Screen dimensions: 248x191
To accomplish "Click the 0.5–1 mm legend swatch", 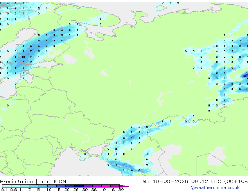I will (16, 186).
